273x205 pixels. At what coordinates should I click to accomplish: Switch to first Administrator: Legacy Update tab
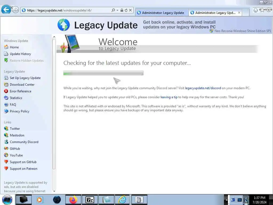(x=162, y=13)
